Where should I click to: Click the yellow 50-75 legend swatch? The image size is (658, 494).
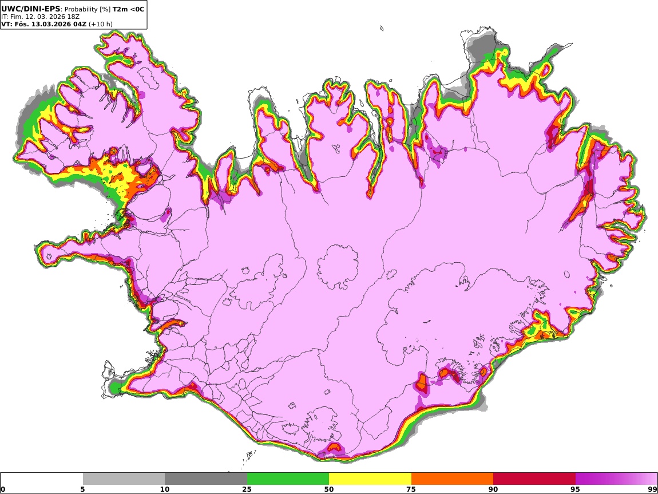click(x=370, y=479)
